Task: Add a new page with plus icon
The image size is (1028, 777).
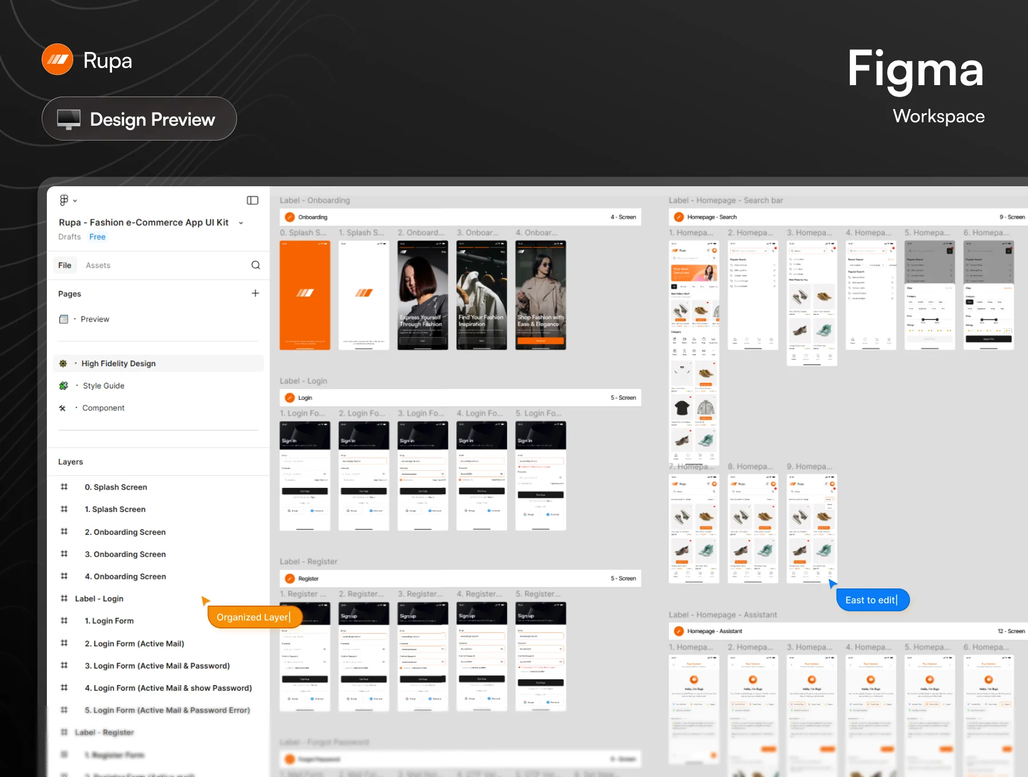Action: pyautogui.click(x=255, y=293)
